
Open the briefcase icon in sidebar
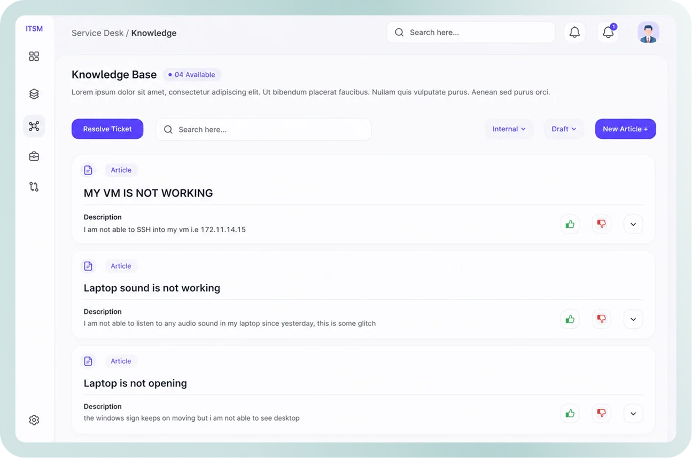point(34,156)
